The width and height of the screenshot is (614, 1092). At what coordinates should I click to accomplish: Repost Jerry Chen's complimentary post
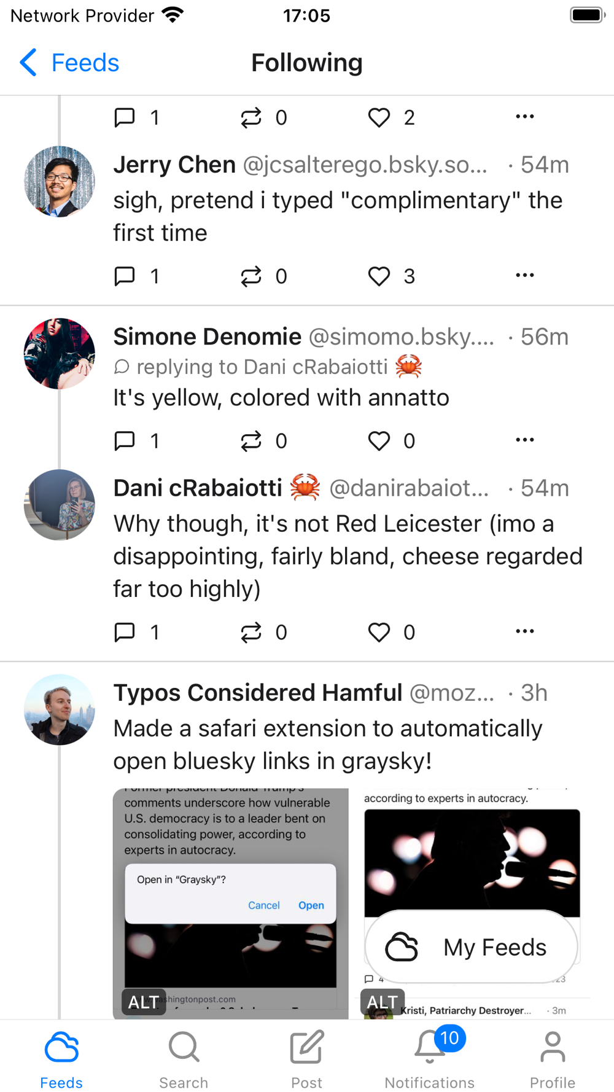(x=251, y=276)
